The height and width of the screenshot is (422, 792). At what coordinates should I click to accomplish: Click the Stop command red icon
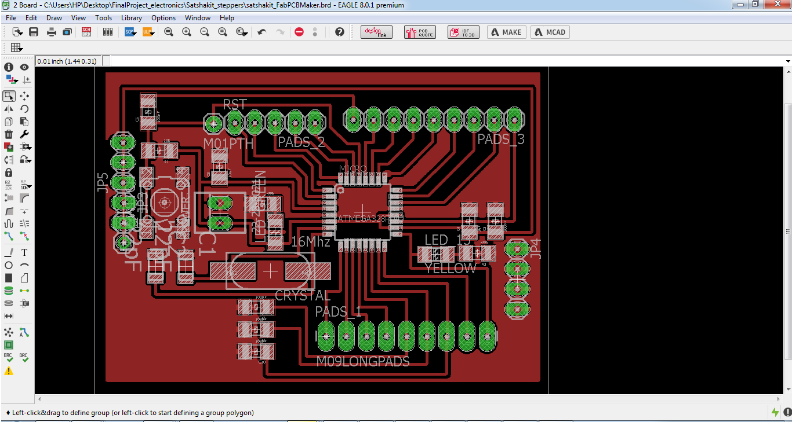point(299,32)
